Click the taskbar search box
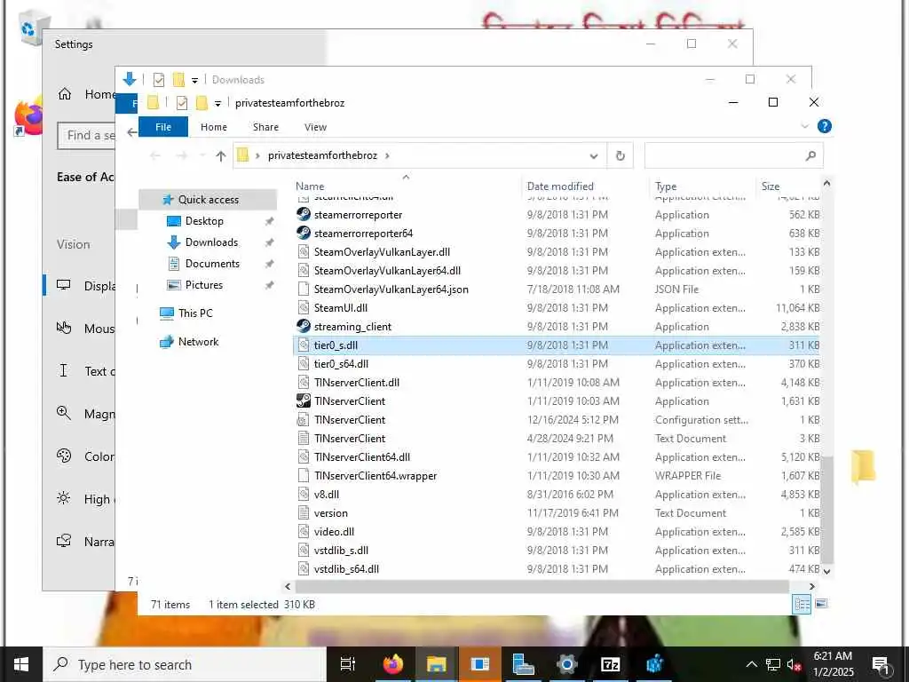The height and width of the screenshot is (682, 909). click(x=185, y=664)
